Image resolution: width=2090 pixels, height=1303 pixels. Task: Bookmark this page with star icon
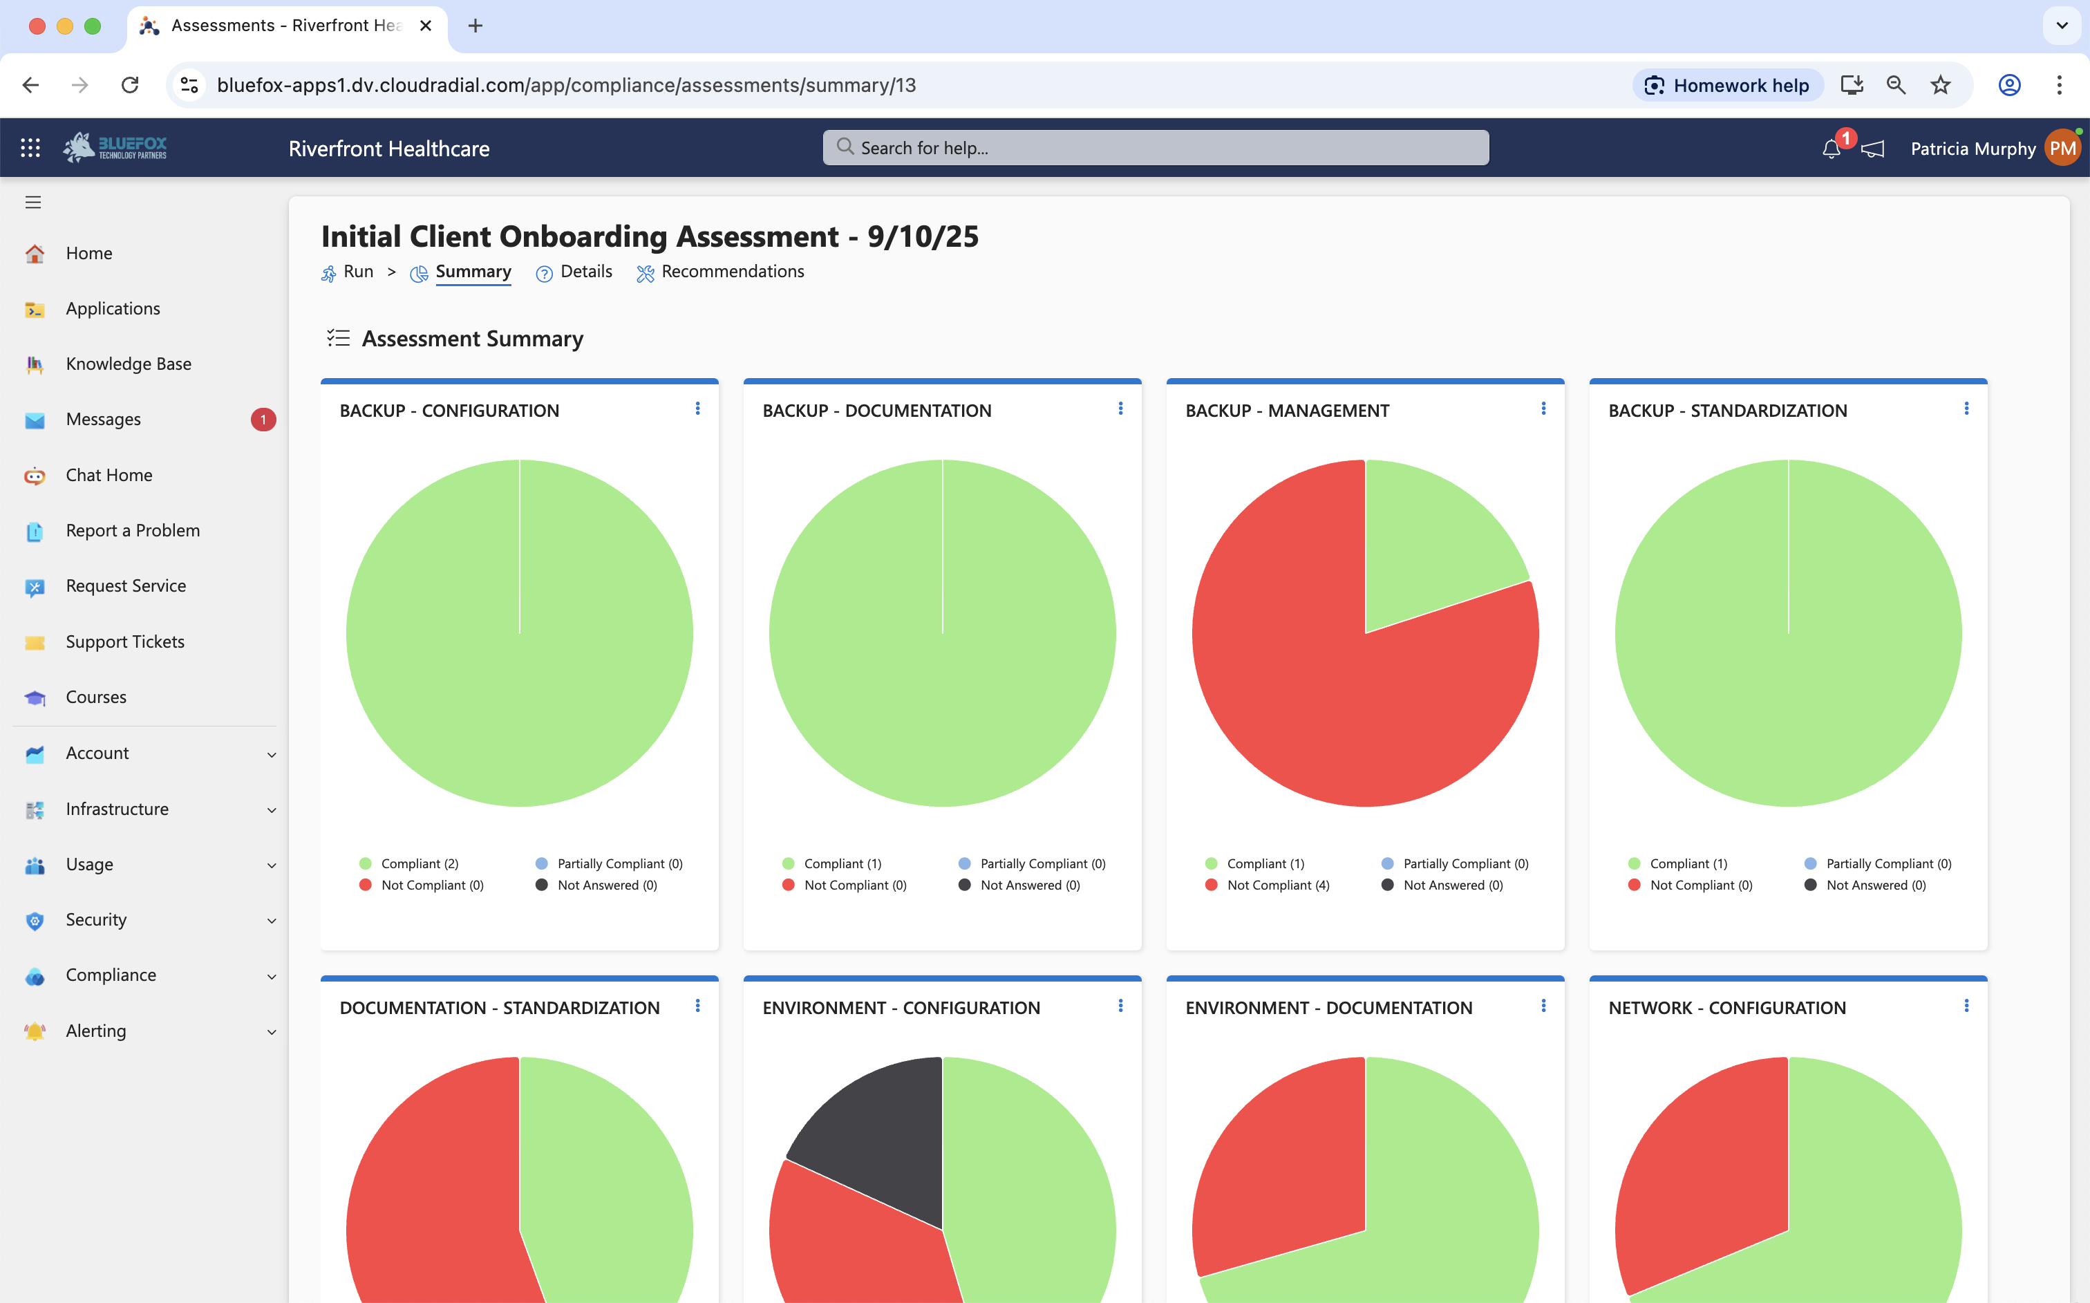(1940, 84)
